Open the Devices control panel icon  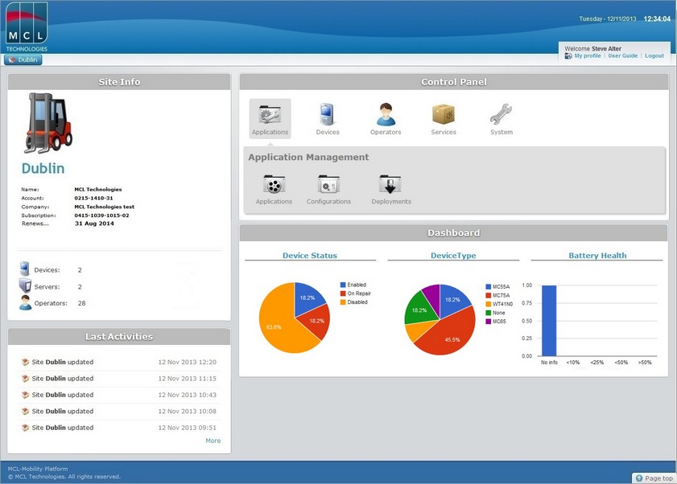coord(328,119)
